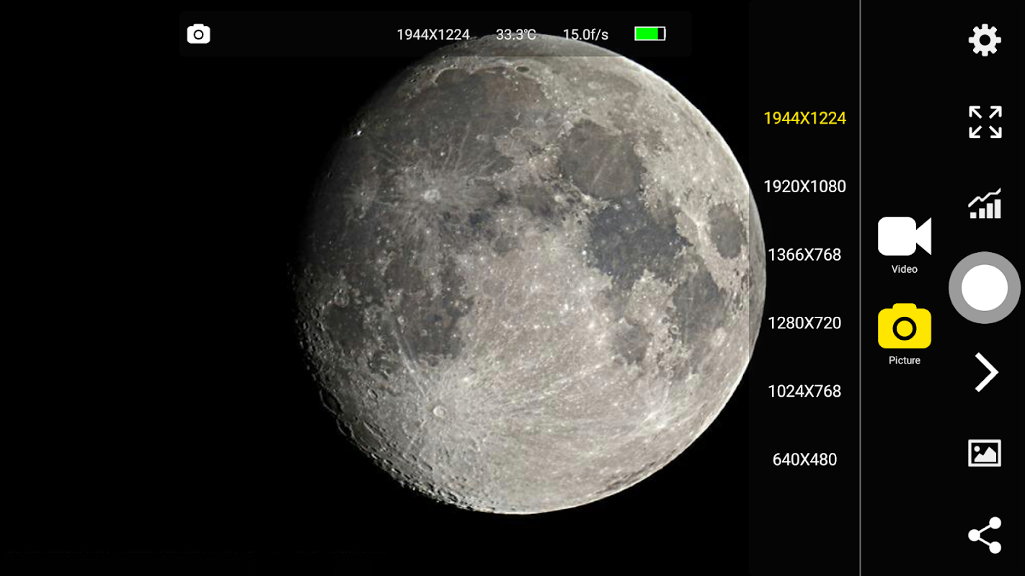
Task: Tap the 33.3℃ temperature reading
Action: pyautogui.click(x=515, y=35)
